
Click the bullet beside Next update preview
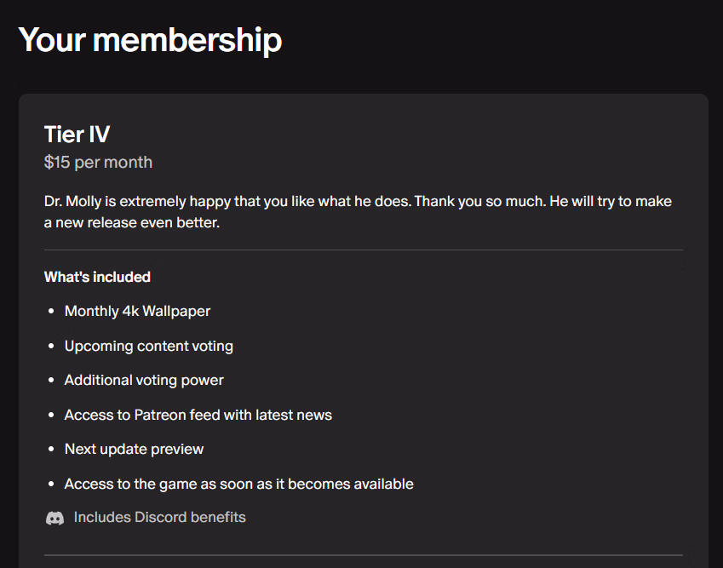point(52,450)
